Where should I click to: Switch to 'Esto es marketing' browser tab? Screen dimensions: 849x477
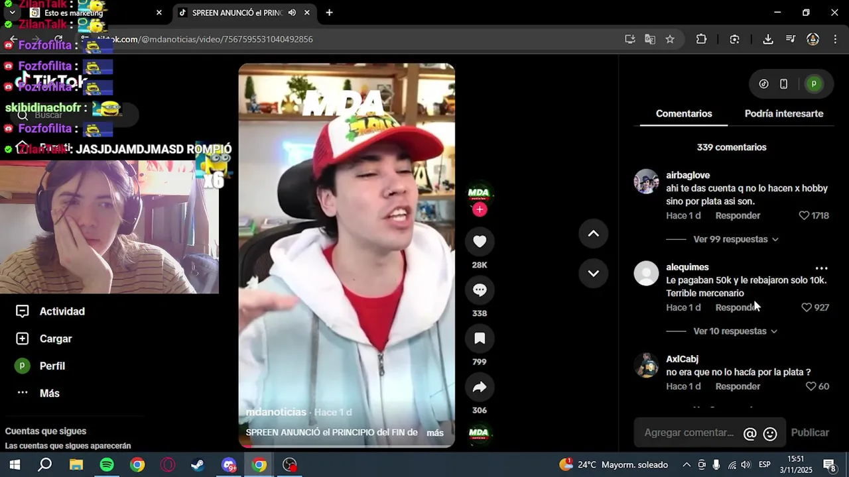[x=96, y=13]
